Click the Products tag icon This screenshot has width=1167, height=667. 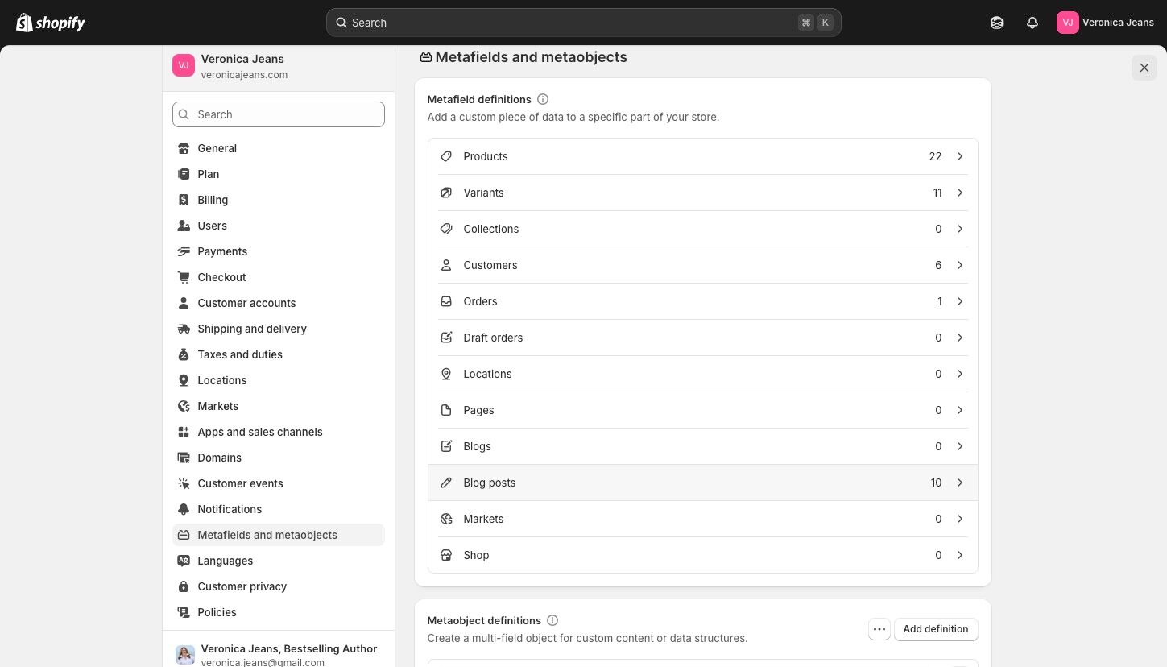click(x=446, y=156)
